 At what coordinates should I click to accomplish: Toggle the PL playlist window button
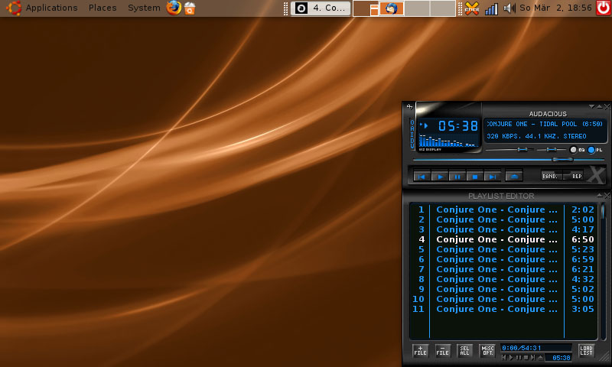point(594,150)
